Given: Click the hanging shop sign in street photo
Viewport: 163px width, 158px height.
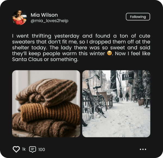Looking at the screenshot, I should [x=128, y=76].
